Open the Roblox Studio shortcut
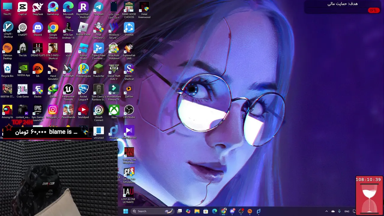 (x=83, y=51)
